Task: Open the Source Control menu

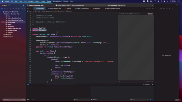Action: (57, 1)
